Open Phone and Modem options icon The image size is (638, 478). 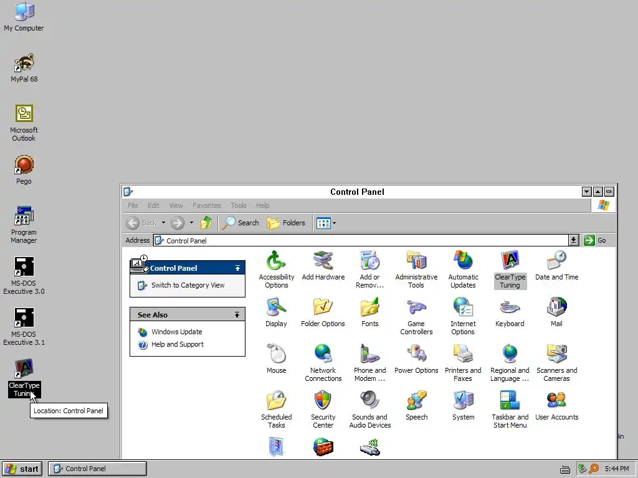click(x=369, y=363)
